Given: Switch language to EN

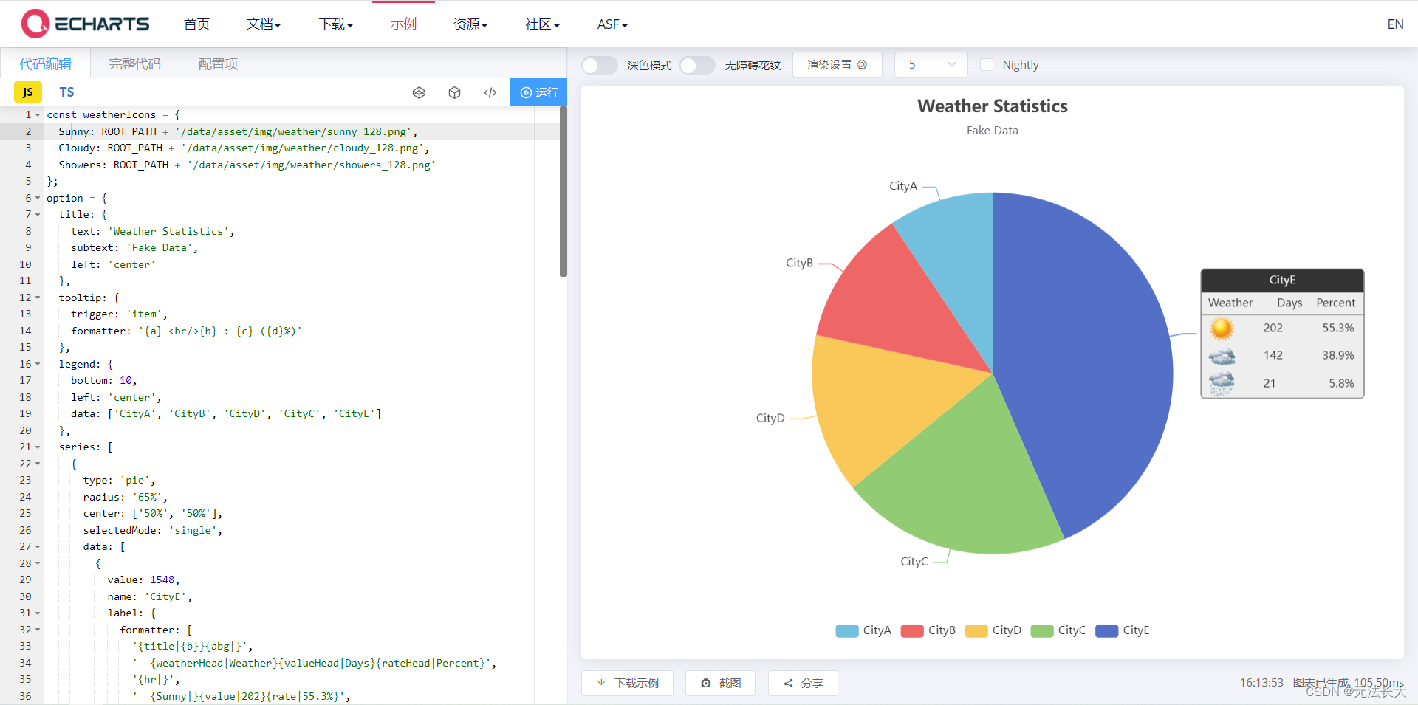Looking at the screenshot, I should tap(1395, 24).
